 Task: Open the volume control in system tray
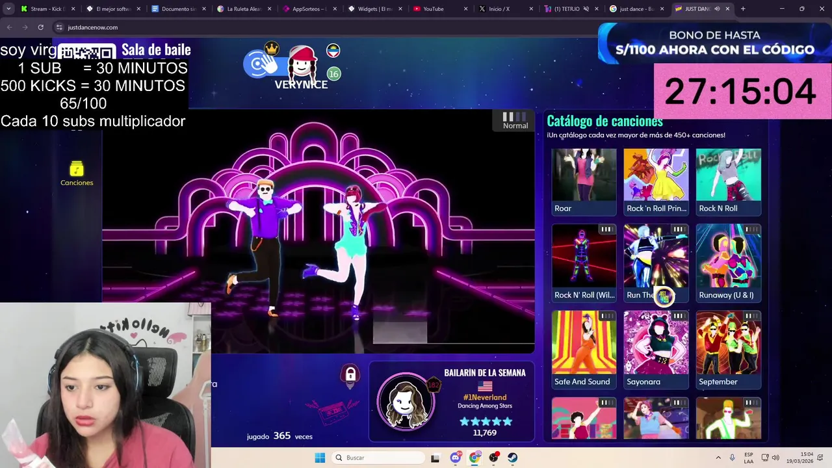(x=775, y=458)
